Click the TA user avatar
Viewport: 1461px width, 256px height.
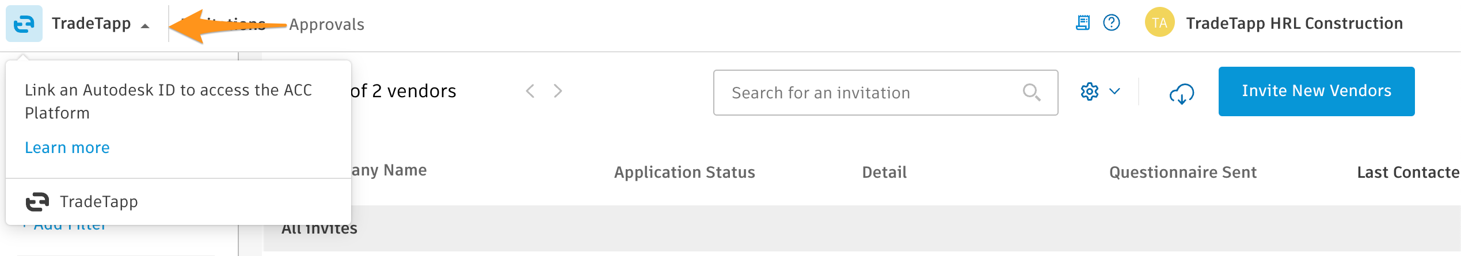(1159, 23)
